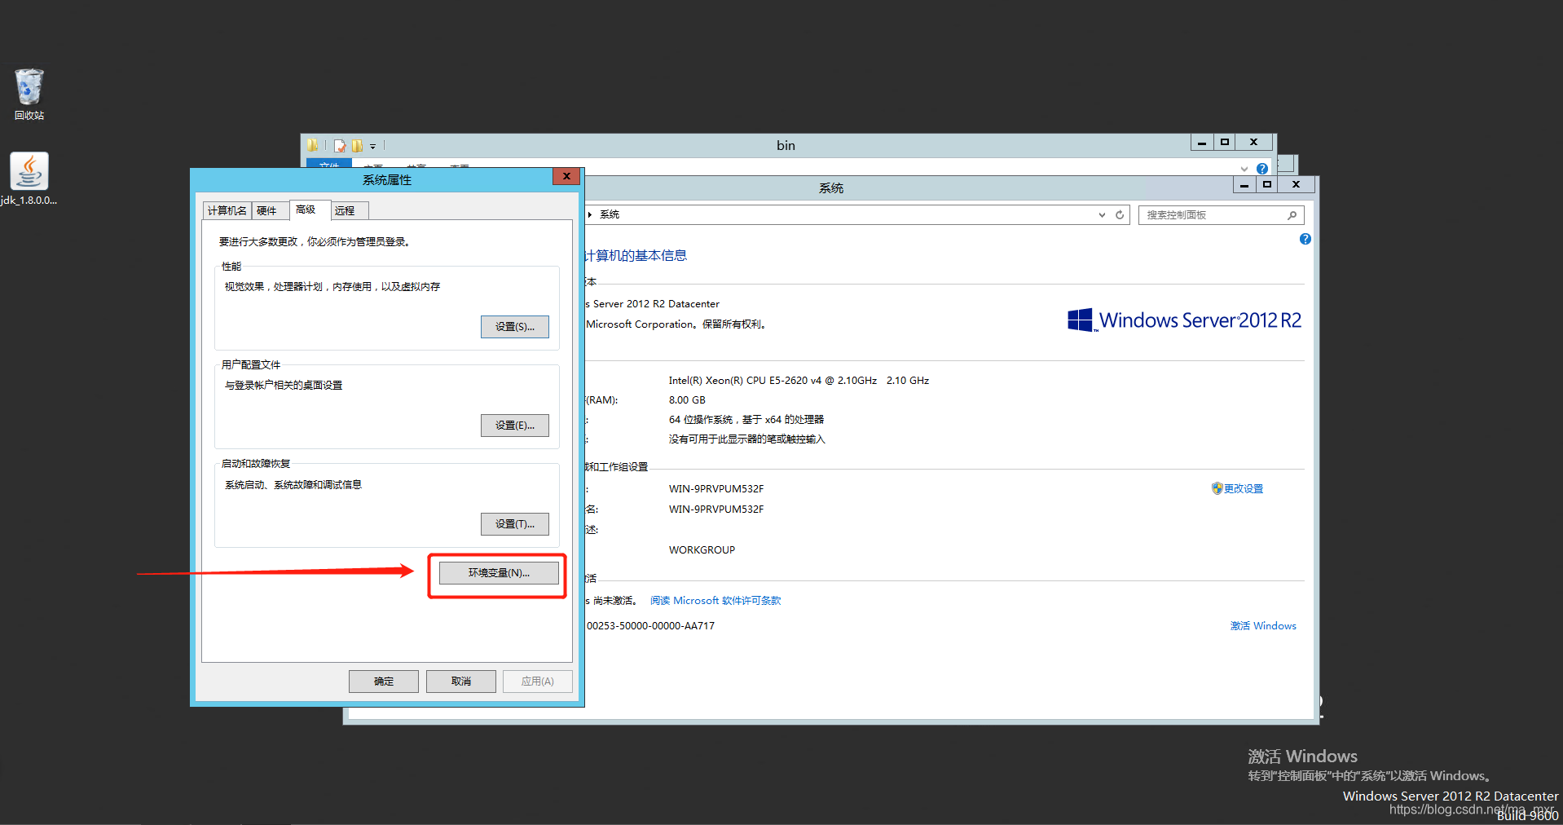Click the 系统属性 dialog title bar
This screenshot has width=1563, height=825.
click(387, 179)
